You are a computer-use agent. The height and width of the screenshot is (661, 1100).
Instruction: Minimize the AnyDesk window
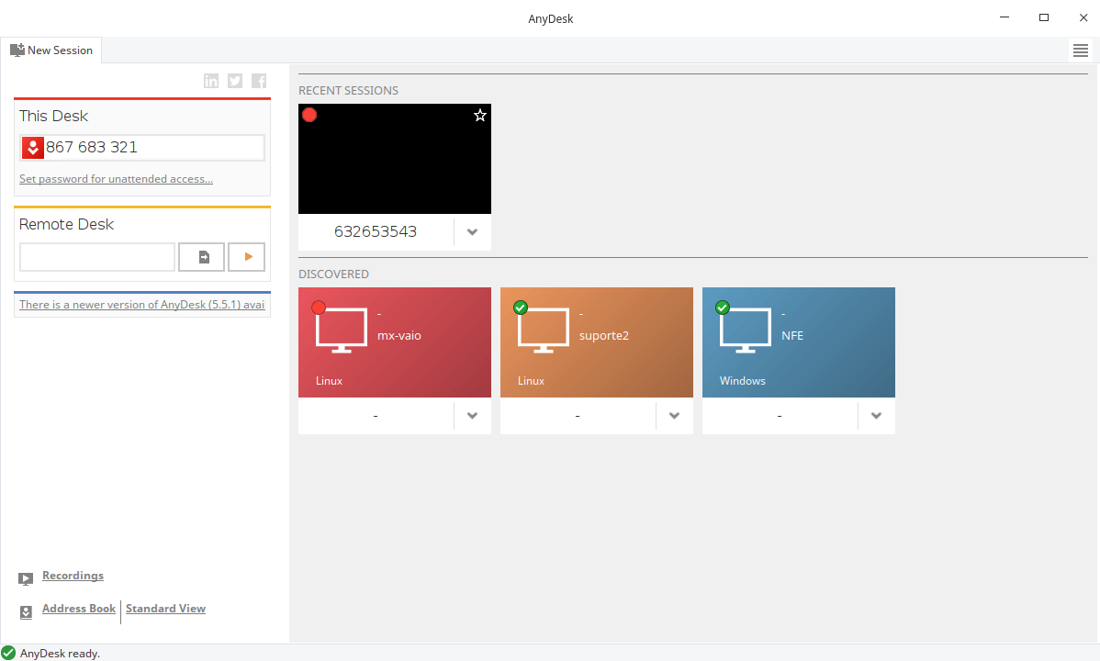pos(1005,17)
